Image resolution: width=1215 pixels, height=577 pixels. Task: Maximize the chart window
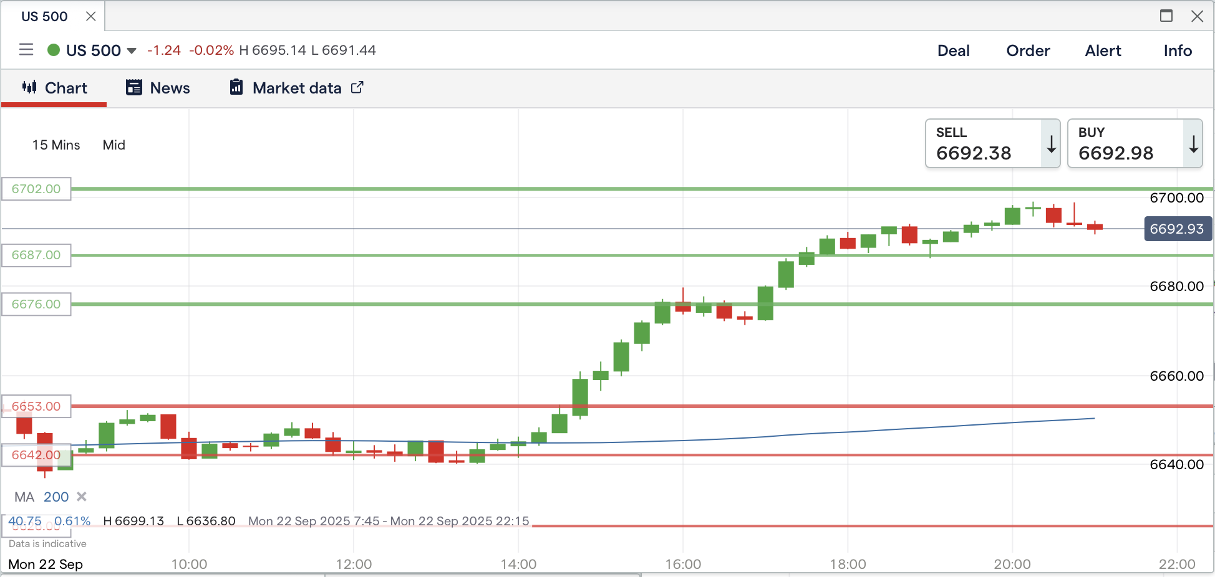click(x=1166, y=16)
